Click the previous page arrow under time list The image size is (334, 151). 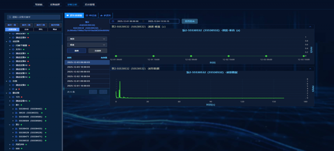pos(93,92)
